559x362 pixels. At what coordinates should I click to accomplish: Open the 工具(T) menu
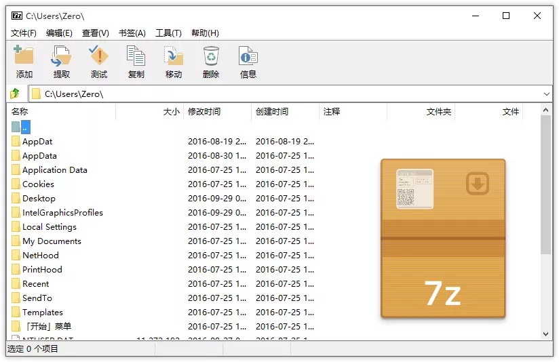pos(168,33)
